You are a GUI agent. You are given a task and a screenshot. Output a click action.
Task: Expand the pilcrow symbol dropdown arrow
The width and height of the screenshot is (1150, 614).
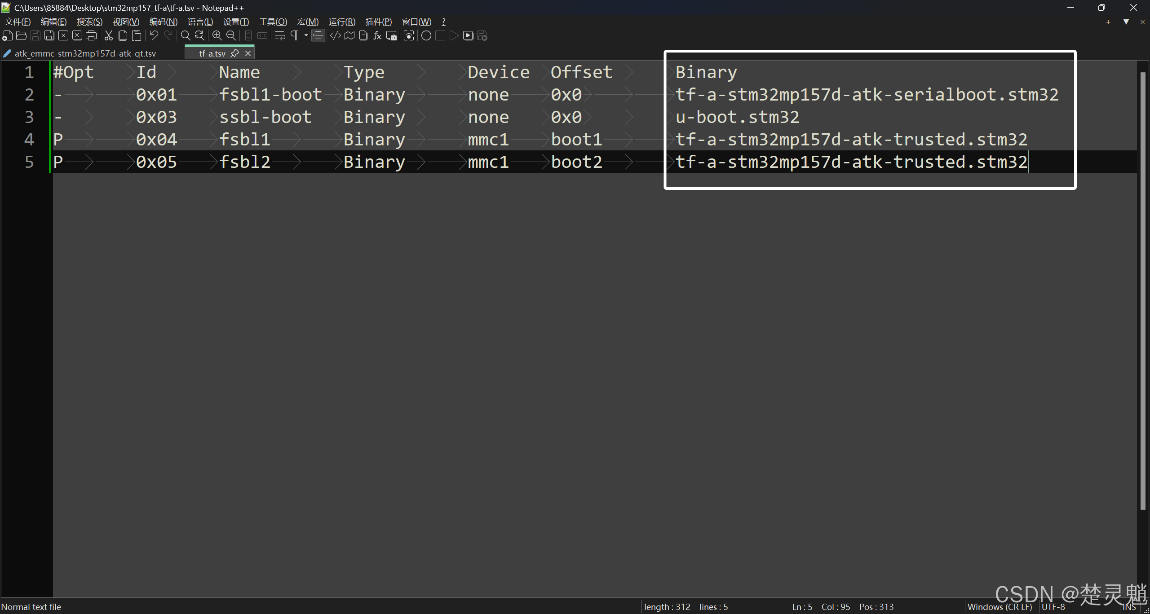[x=306, y=36]
